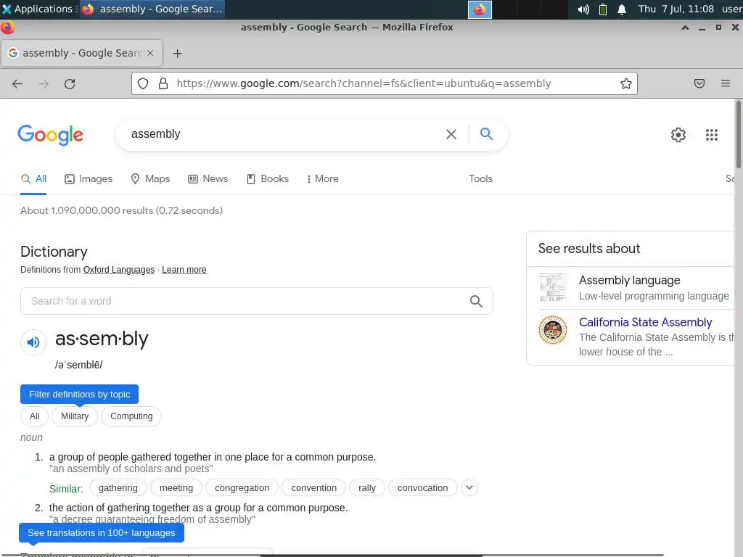The width and height of the screenshot is (743, 557).
Task: Click See translations in 100+ languages
Action: [x=102, y=533]
